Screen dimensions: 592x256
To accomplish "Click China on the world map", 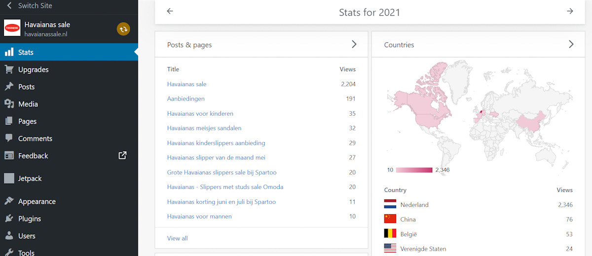I will point(530,122).
